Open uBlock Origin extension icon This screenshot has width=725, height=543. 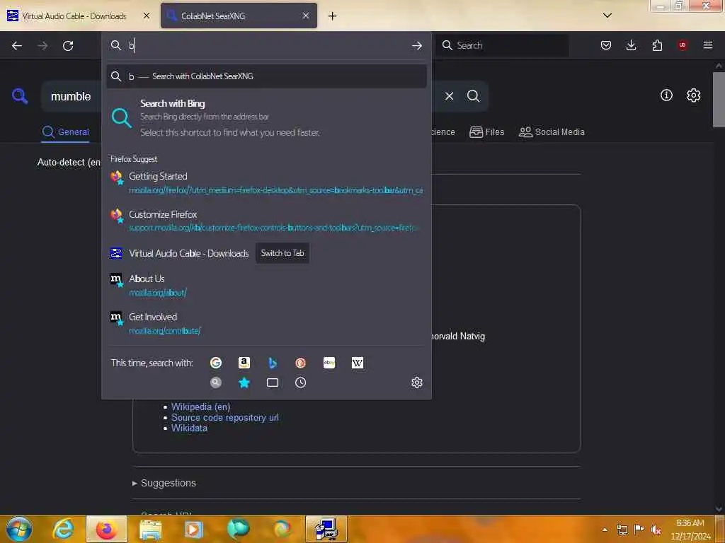(x=683, y=45)
